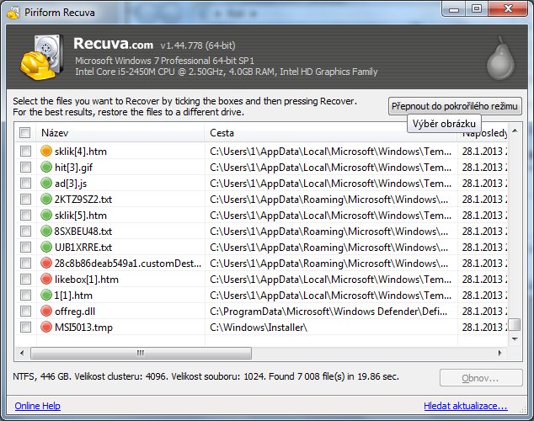Tick the checkbox for sklik[5].htm
Image resolution: width=534 pixels, height=421 pixels.
[x=25, y=215]
